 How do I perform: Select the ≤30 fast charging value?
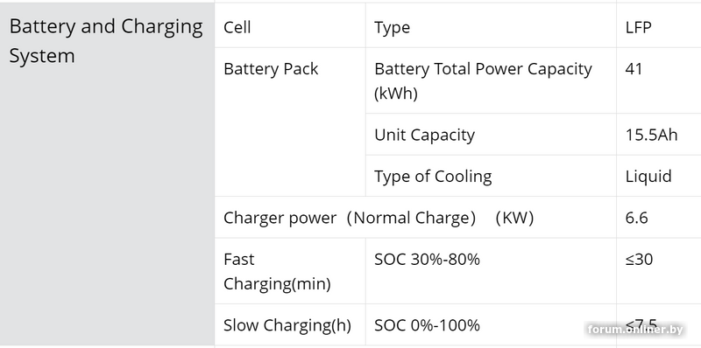[x=639, y=259]
